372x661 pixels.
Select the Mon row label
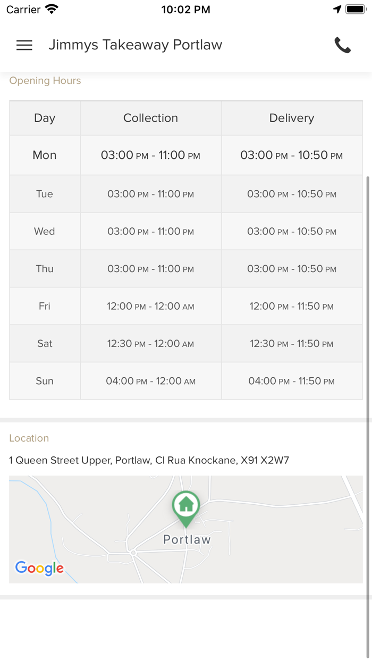coord(45,155)
